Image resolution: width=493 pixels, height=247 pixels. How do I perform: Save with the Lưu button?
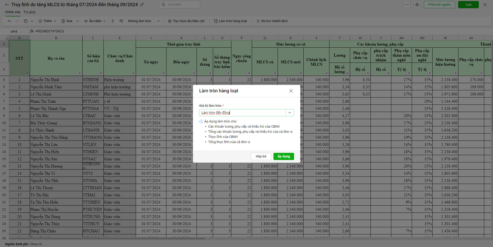(468, 5)
